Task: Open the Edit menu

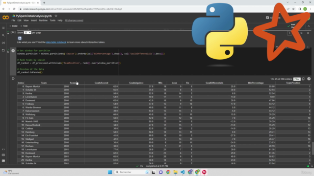Action: point(19,21)
